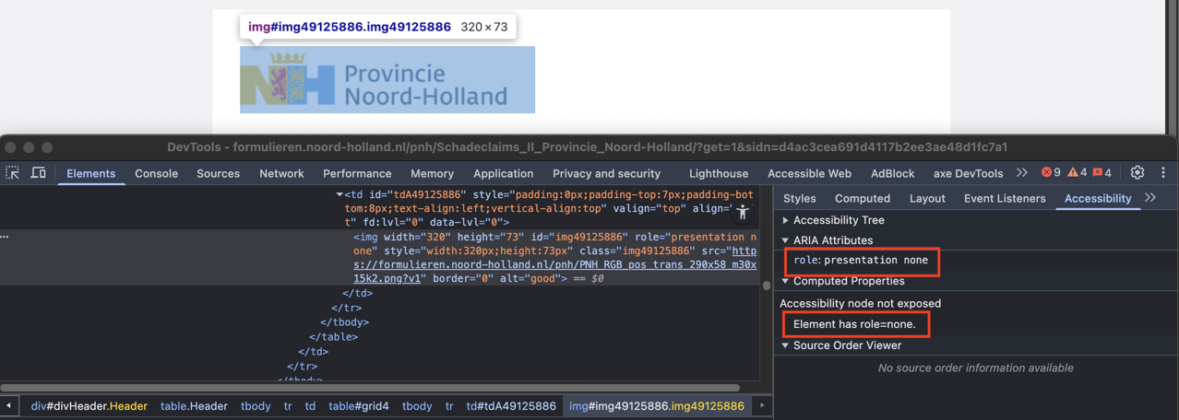Open the DevTools three-dot customize menu
This screenshot has width=1179, height=420.
pyautogui.click(x=1163, y=173)
